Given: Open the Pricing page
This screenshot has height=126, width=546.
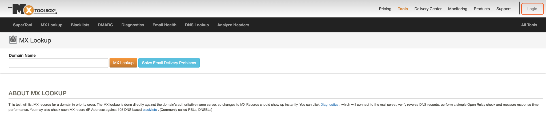Looking at the screenshot, I should [x=385, y=9].
